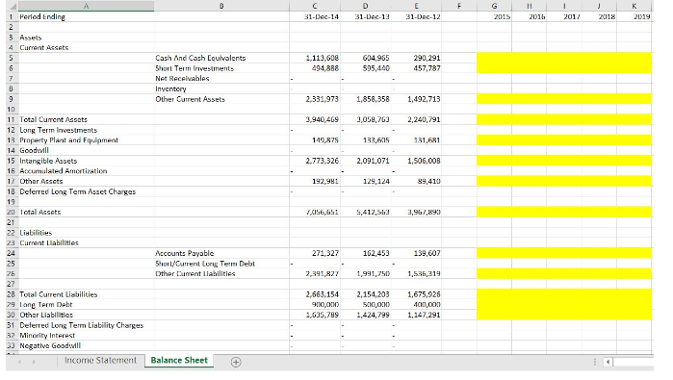Select row 20 header
Screen dimensions: 673x380
coord(12,212)
